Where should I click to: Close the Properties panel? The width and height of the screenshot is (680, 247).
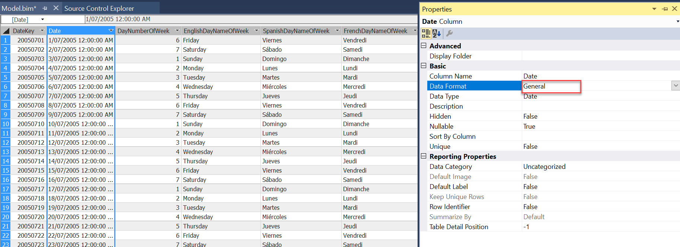tap(674, 9)
